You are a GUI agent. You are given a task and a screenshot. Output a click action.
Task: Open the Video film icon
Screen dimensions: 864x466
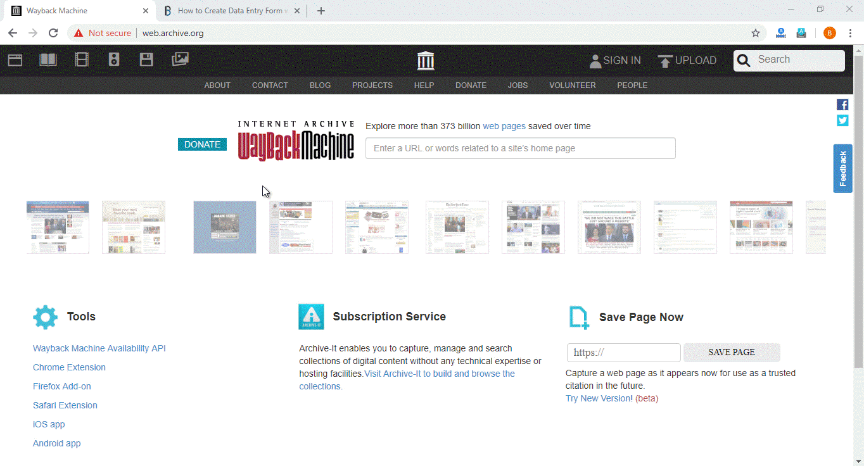(81, 60)
